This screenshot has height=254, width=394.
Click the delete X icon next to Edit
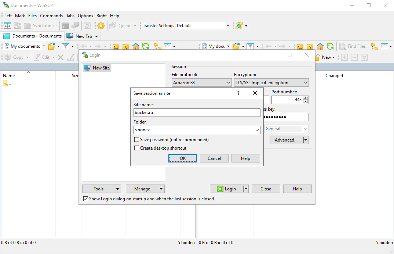point(61,57)
